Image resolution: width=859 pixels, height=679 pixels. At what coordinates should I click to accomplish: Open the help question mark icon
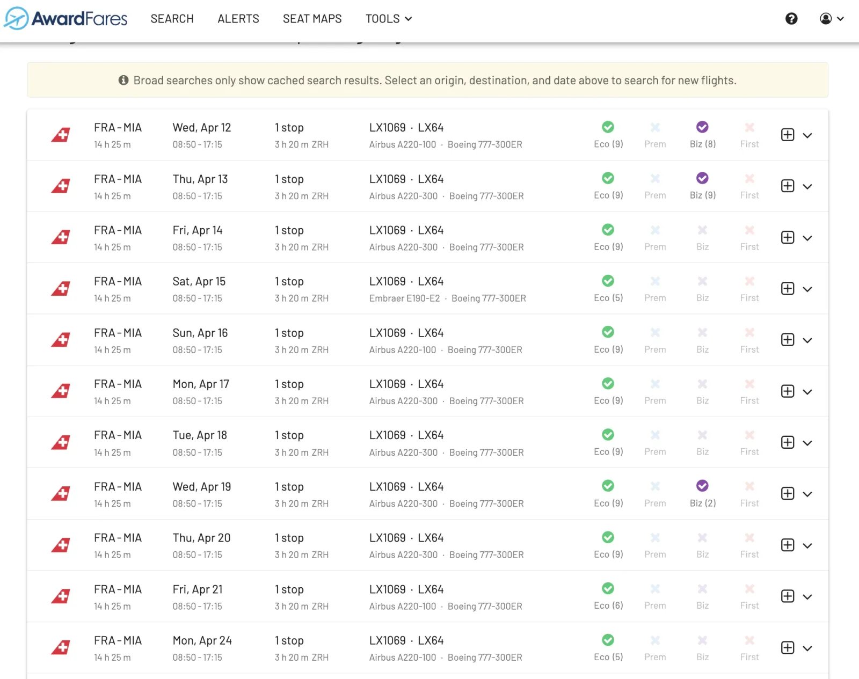click(x=791, y=19)
